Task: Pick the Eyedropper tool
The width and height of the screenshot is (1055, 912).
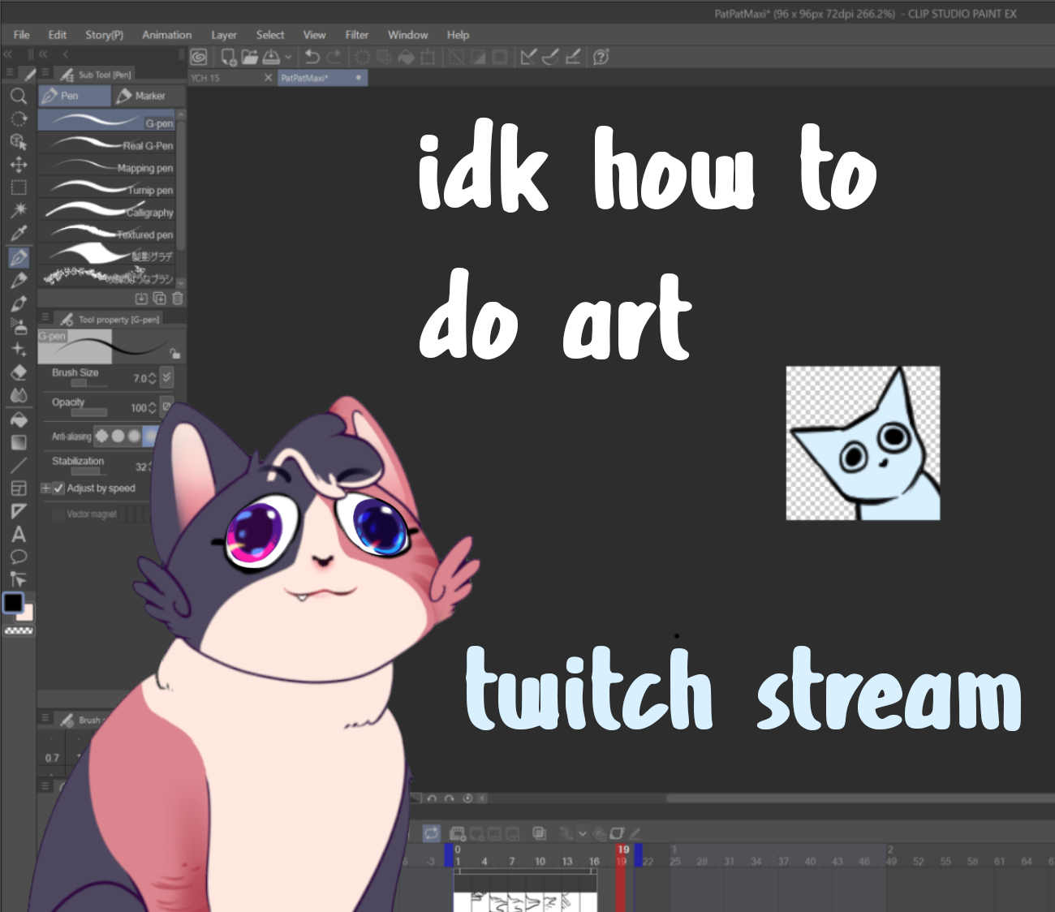Action: tap(19, 234)
